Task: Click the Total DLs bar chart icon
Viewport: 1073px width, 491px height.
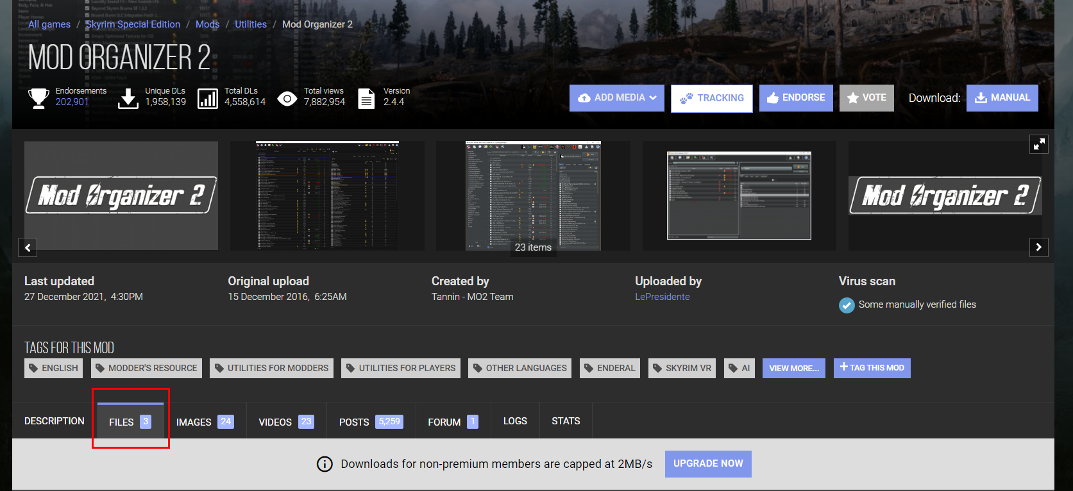Action: (208, 99)
